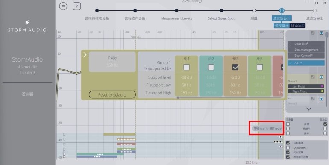Toggle the checked 已校正 column checkbox
329x165 pixels.
[x=325, y=124]
